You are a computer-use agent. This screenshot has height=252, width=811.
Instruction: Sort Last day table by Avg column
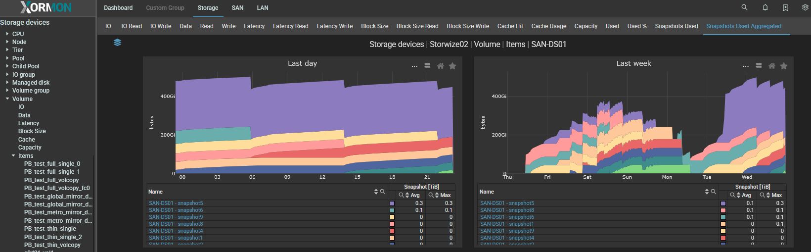407,195
